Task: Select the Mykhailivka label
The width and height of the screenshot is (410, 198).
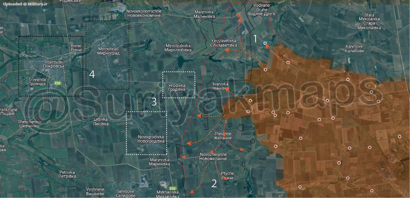Action: [x=167, y=194]
